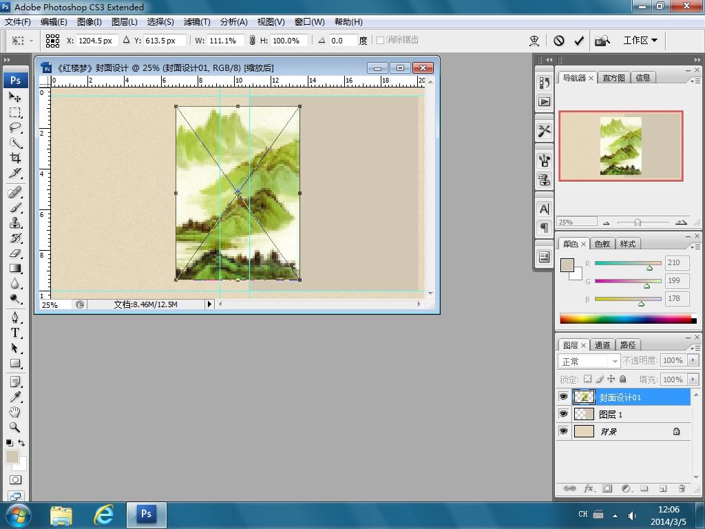
Task: Hide the 背景 layer
Action: click(x=563, y=431)
